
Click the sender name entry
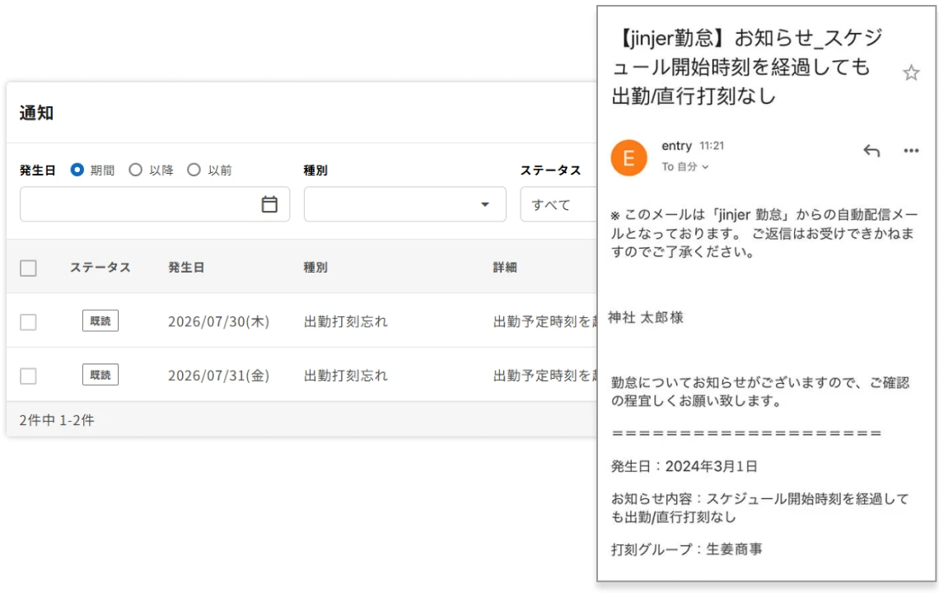pyautogui.click(x=677, y=146)
